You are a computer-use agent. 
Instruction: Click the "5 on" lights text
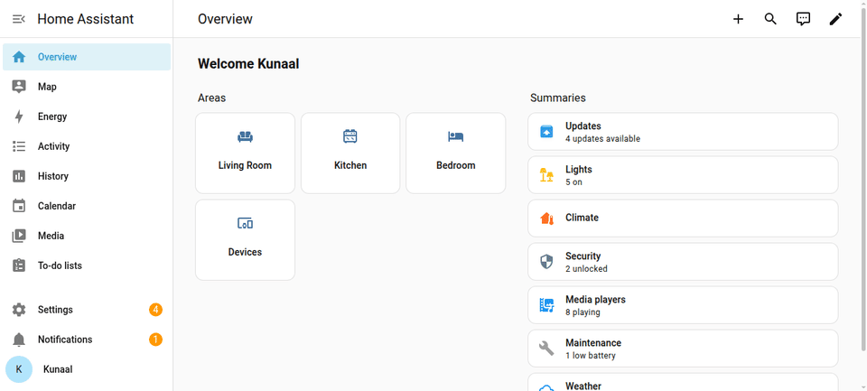(573, 182)
